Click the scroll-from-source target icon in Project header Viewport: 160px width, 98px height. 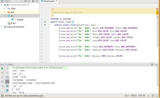click(26, 1)
